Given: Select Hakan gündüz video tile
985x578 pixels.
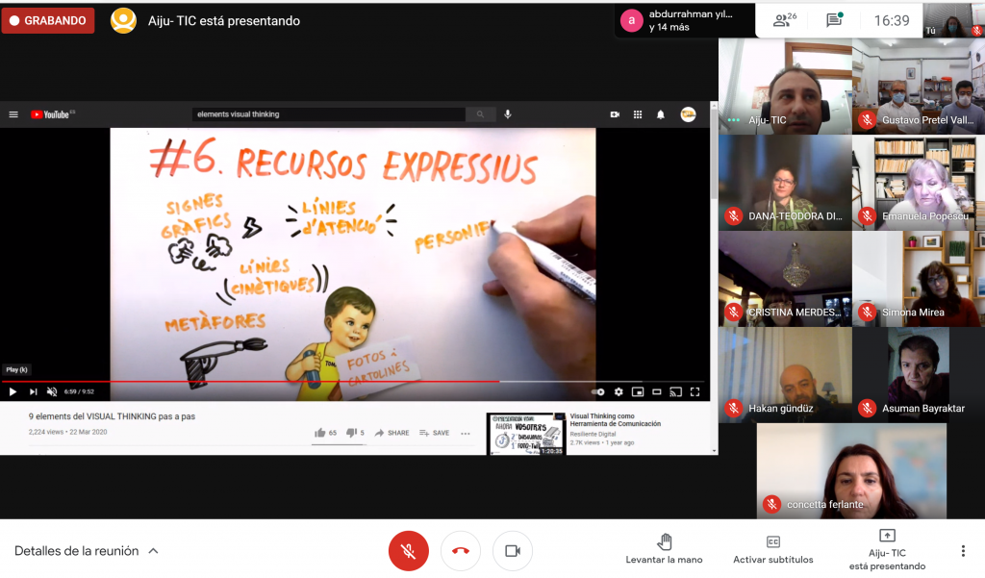Looking at the screenshot, I should pos(785,374).
